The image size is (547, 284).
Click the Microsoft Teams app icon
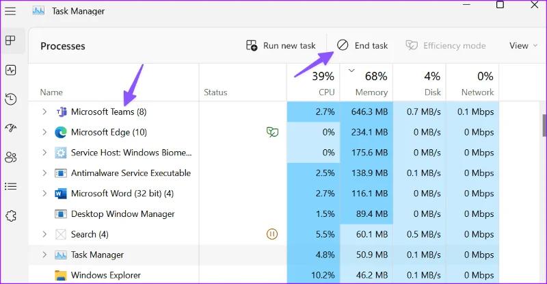point(61,112)
